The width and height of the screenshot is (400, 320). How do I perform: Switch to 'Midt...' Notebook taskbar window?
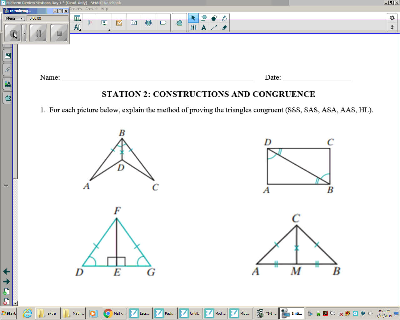point(241,313)
